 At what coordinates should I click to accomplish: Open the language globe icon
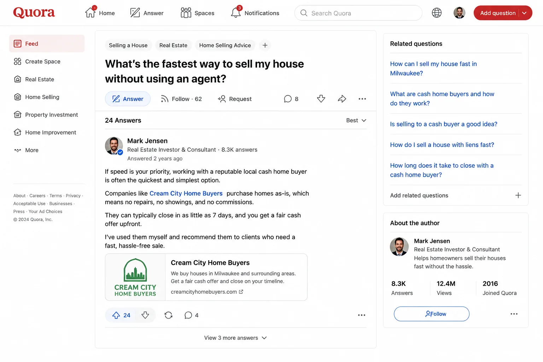[437, 13]
